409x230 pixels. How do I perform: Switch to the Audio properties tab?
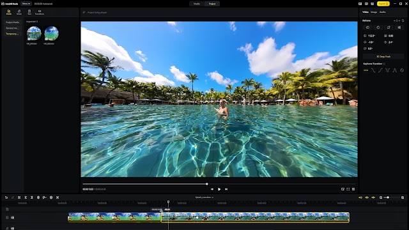coord(382,12)
